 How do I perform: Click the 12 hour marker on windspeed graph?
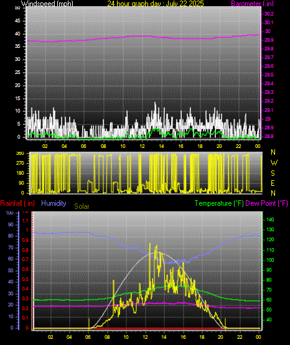(x=142, y=146)
